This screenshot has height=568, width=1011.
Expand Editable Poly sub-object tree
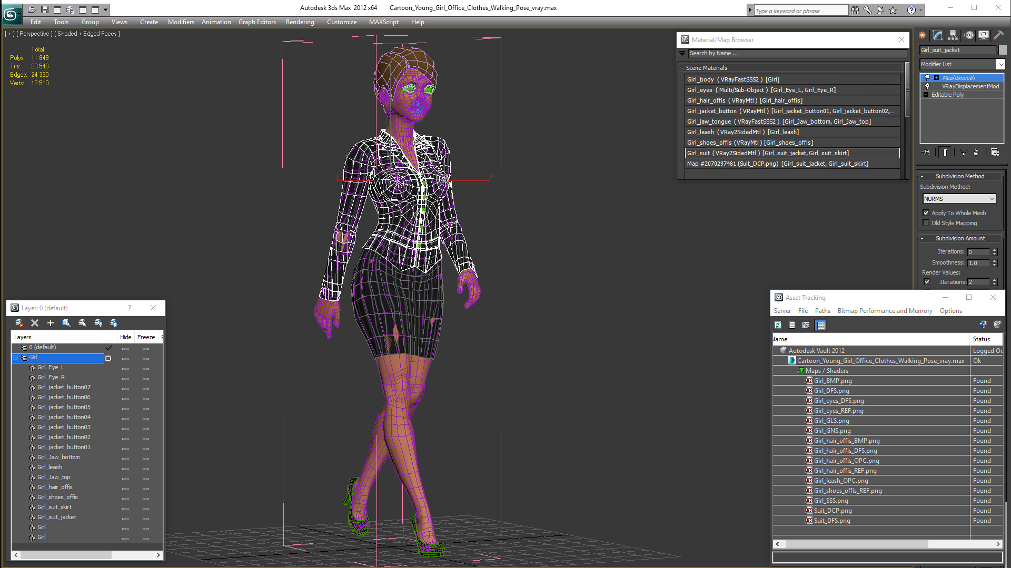click(x=926, y=95)
